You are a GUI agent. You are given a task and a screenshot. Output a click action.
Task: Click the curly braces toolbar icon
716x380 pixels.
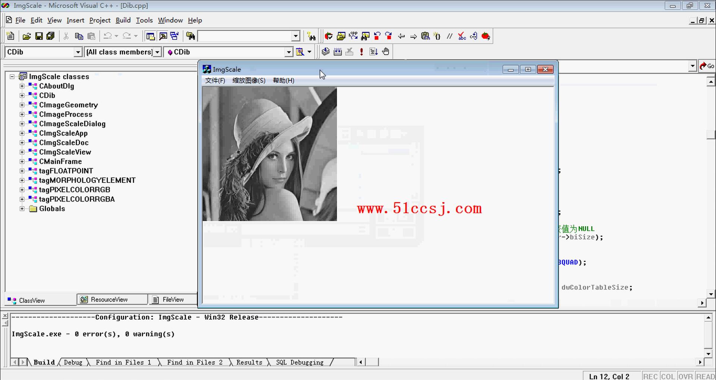click(437, 36)
